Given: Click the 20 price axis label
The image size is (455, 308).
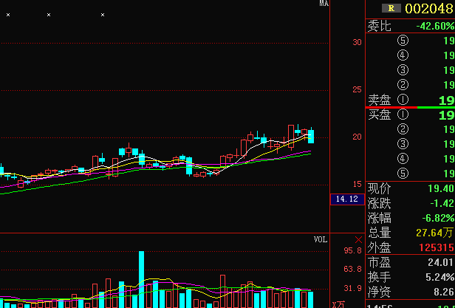Looking at the screenshot, I should point(357,137).
